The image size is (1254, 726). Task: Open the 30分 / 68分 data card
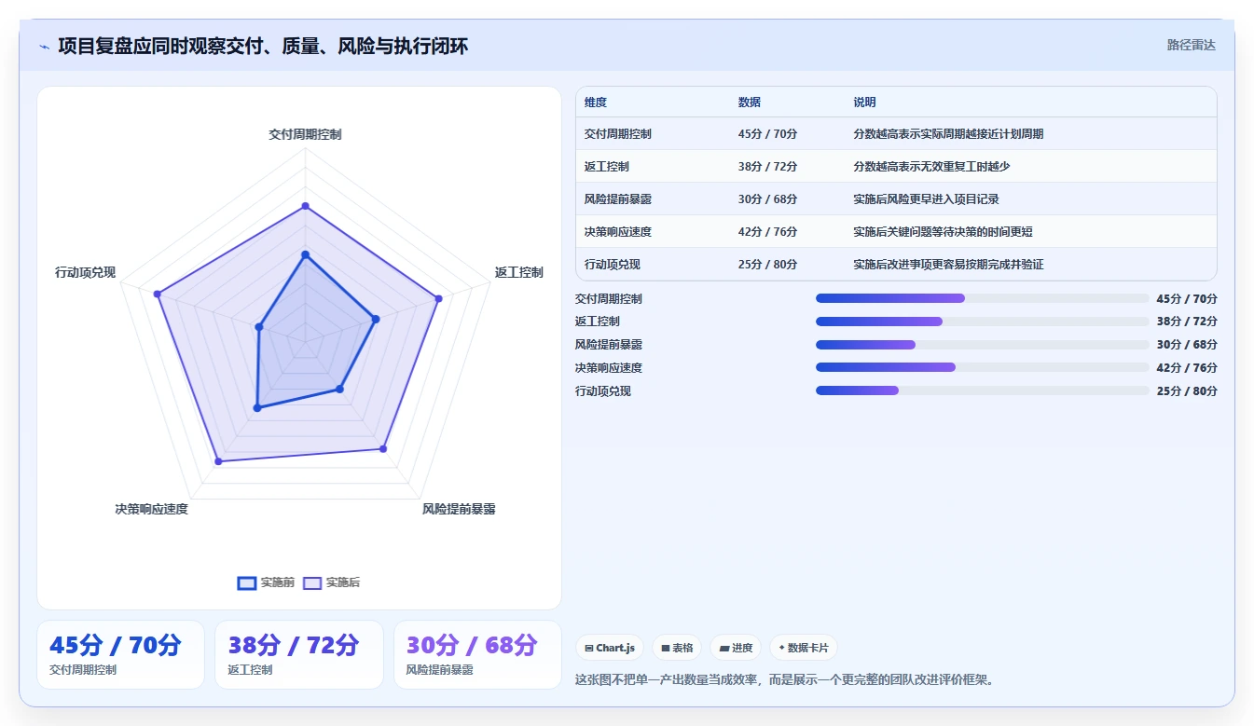click(x=477, y=654)
